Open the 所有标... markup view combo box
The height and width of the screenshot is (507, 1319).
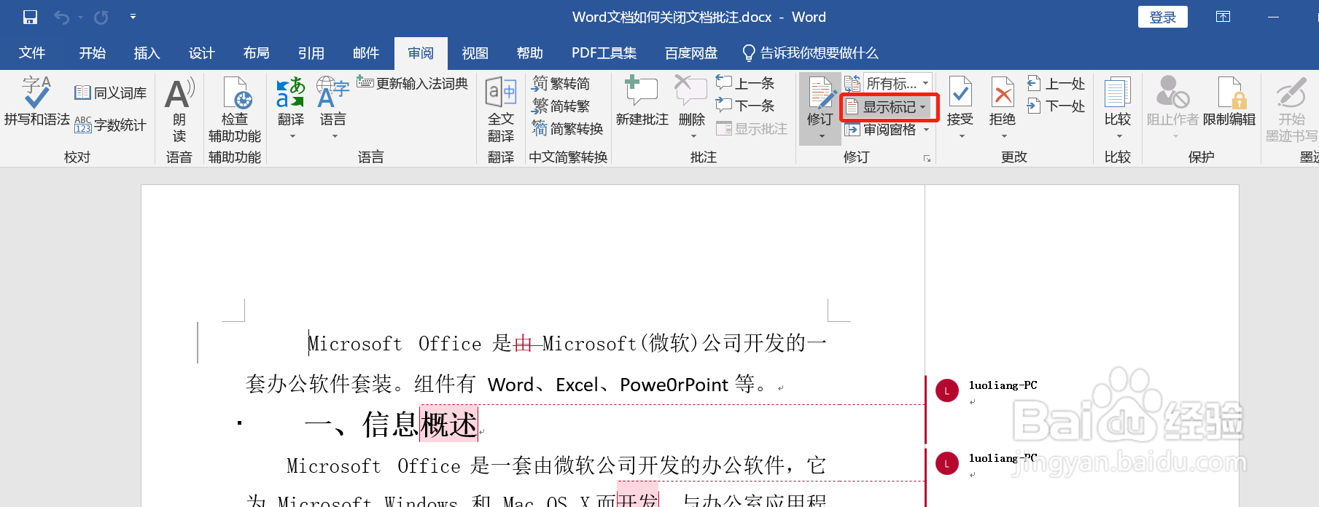pyautogui.click(x=898, y=83)
